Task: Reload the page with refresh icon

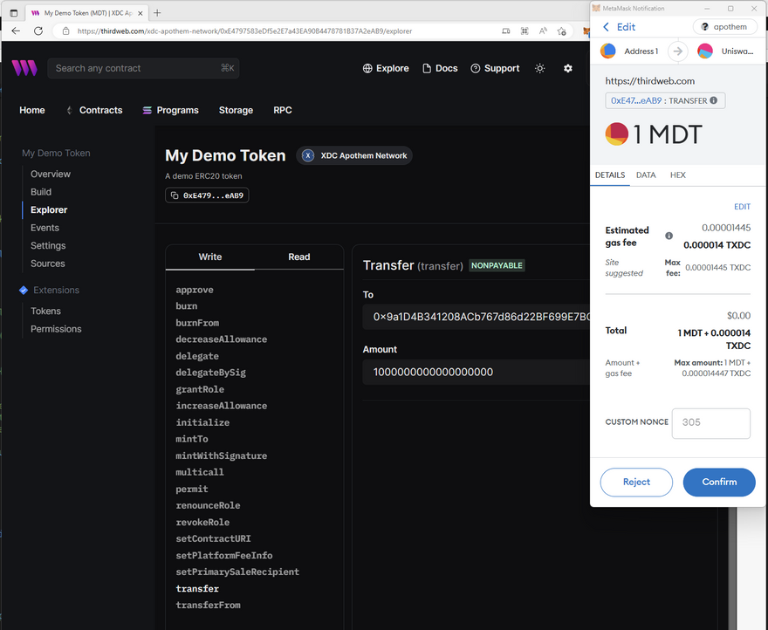Action: pyautogui.click(x=38, y=31)
